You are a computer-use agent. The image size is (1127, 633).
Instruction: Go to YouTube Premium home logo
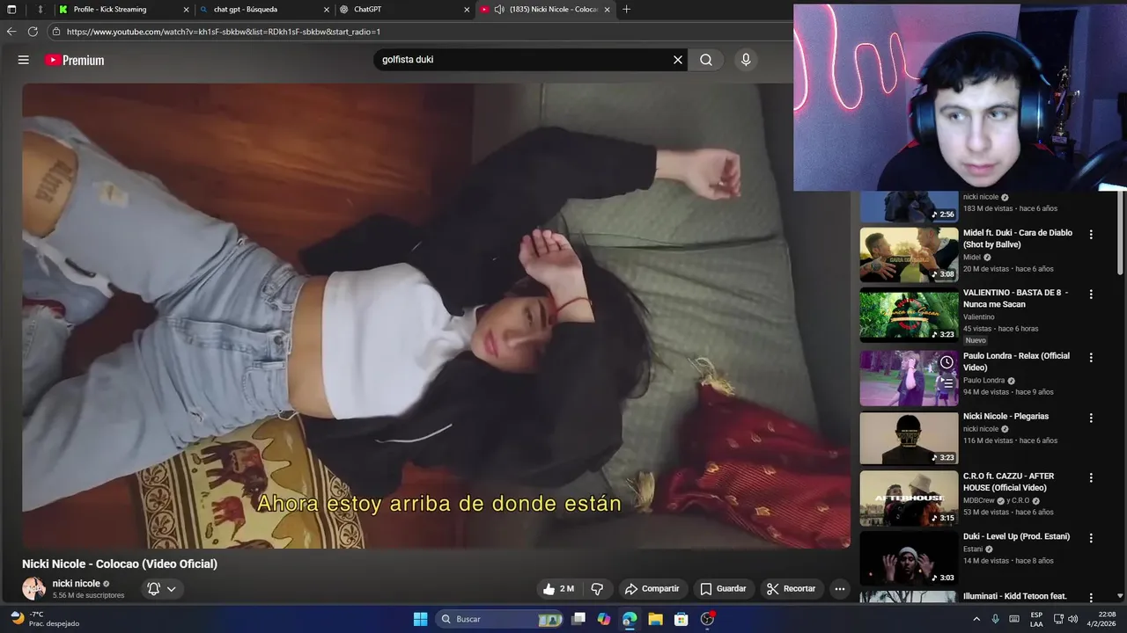(75, 60)
